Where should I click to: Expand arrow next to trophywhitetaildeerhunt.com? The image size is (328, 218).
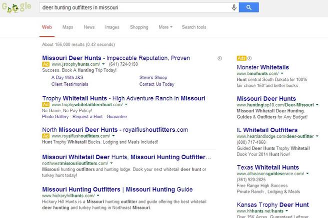coord(126,105)
